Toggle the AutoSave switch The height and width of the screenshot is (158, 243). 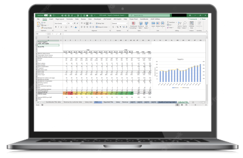pyautogui.click(x=46, y=15)
